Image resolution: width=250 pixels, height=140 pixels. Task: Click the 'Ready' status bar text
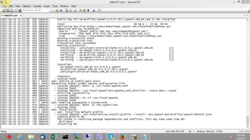click(4, 131)
